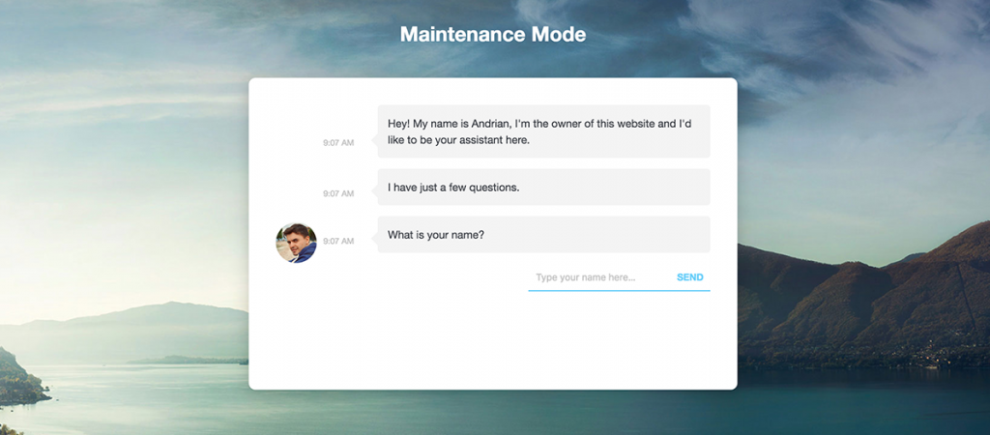Click the 9:07 AM timestamp next to the avatar
The width and height of the screenshot is (990, 435).
click(x=338, y=241)
